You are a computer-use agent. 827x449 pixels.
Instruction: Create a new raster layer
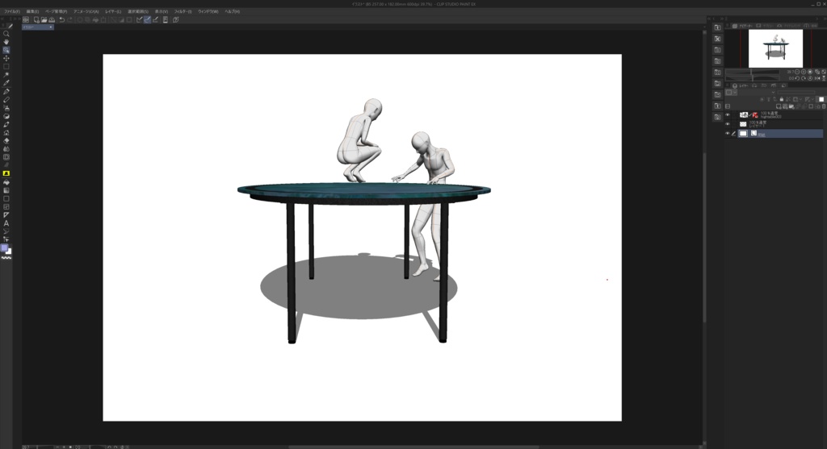coord(779,106)
